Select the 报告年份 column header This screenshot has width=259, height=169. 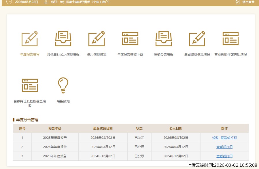point(55,128)
